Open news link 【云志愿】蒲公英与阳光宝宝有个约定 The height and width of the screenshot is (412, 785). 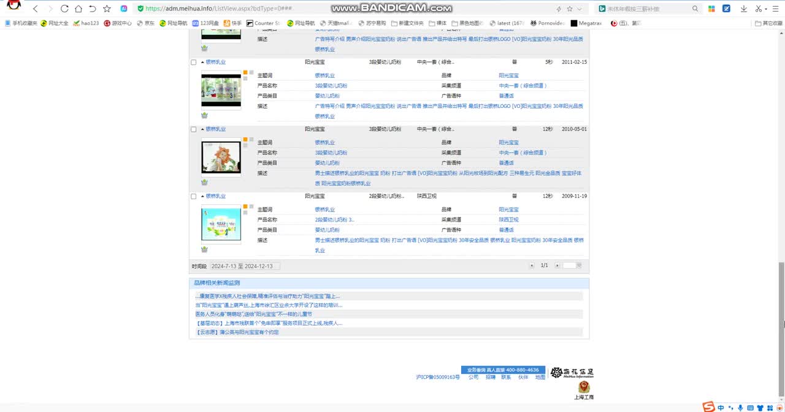click(237, 332)
